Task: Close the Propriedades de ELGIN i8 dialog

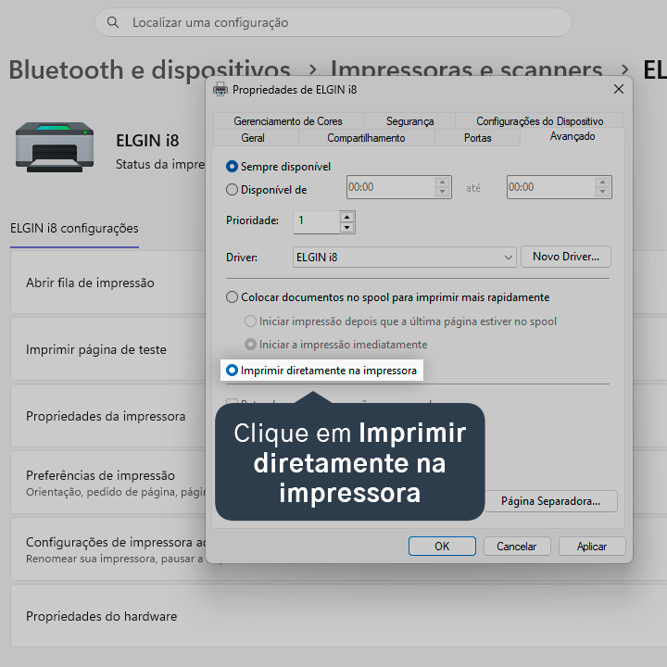Action: click(x=619, y=89)
